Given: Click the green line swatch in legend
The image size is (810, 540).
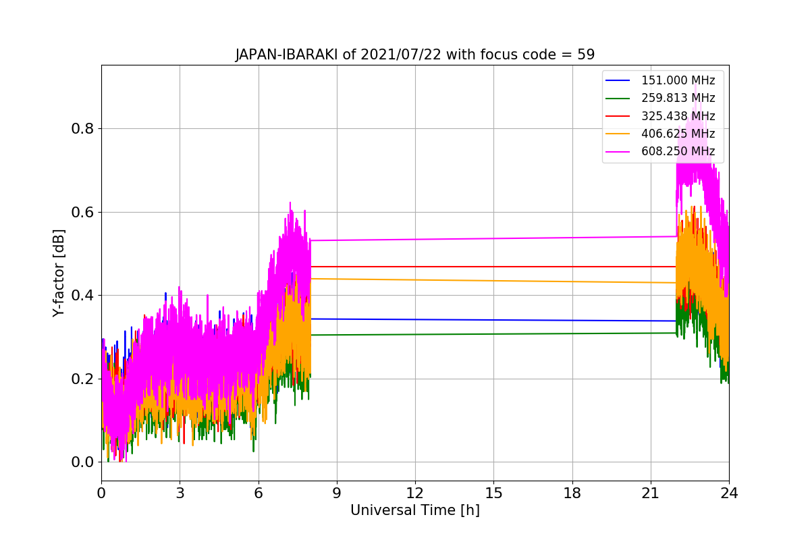Looking at the screenshot, I should [618, 99].
